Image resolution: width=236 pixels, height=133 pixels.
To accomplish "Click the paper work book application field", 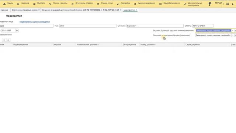I will coord(213,31).
